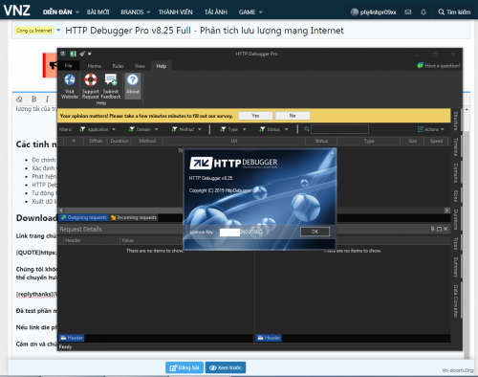Open the Actions dropdown menu
The height and width of the screenshot is (377, 478).
tap(431, 129)
